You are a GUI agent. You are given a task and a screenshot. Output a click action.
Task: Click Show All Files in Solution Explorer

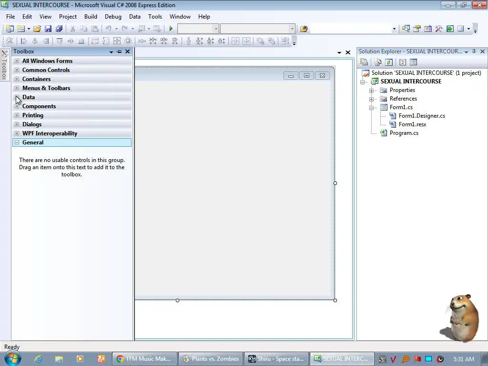[x=378, y=62]
